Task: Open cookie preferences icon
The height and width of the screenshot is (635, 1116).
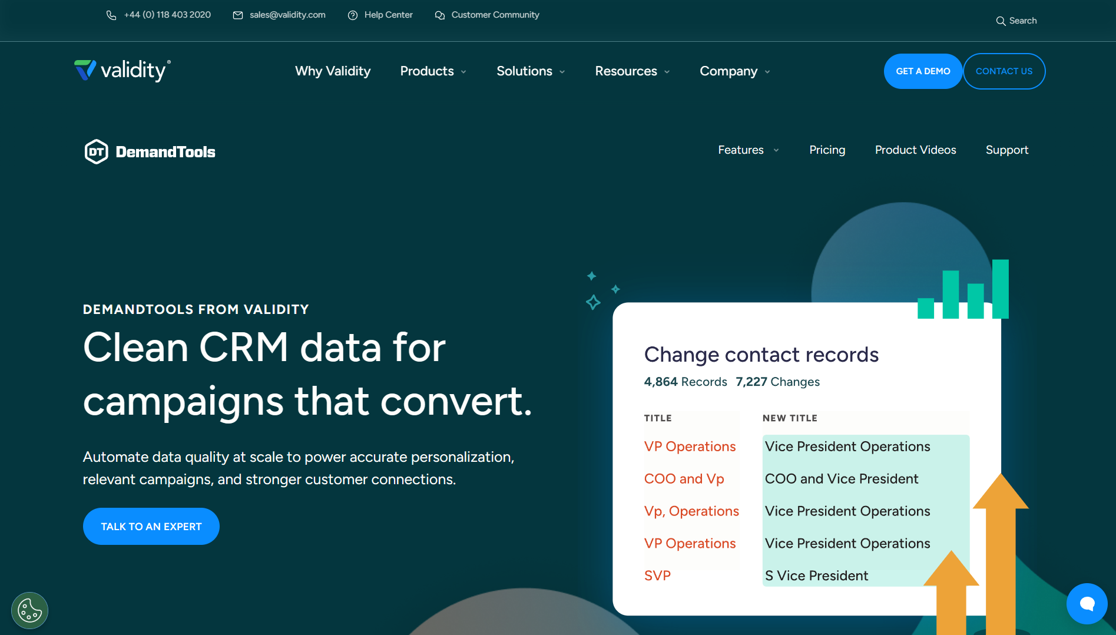Action: point(29,610)
